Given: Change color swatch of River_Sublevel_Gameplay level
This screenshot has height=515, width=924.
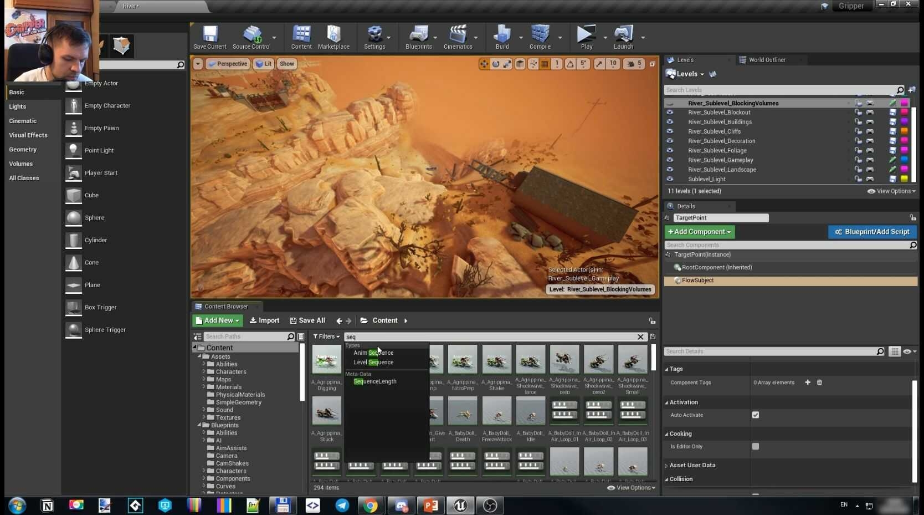Looking at the screenshot, I should pyautogui.click(x=904, y=160).
